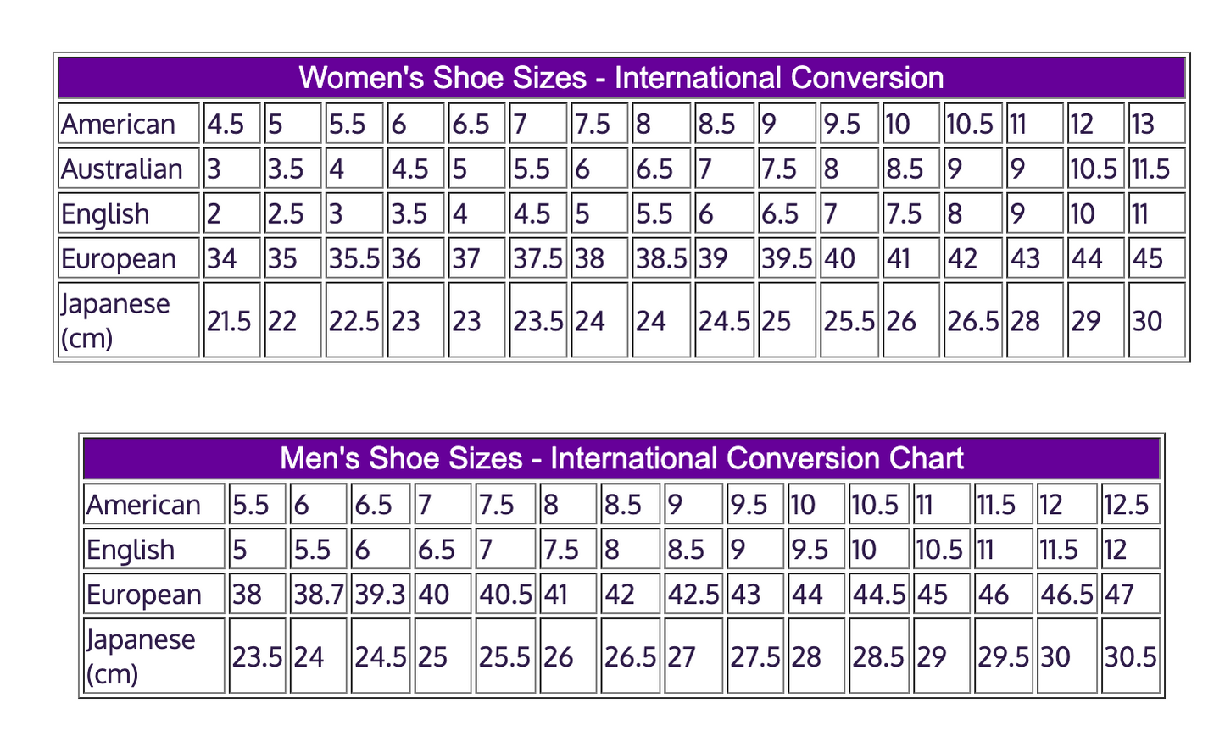Image resolution: width=1225 pixels, height=736 pixels.
Task: Select men's American size 12.5 cell
Action: 1128,505
